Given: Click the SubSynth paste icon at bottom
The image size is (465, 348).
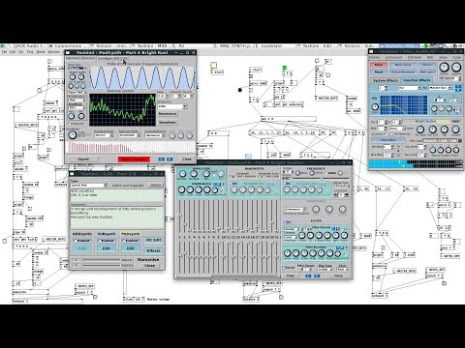Looking at the screenshot, I should coord(317,275).
